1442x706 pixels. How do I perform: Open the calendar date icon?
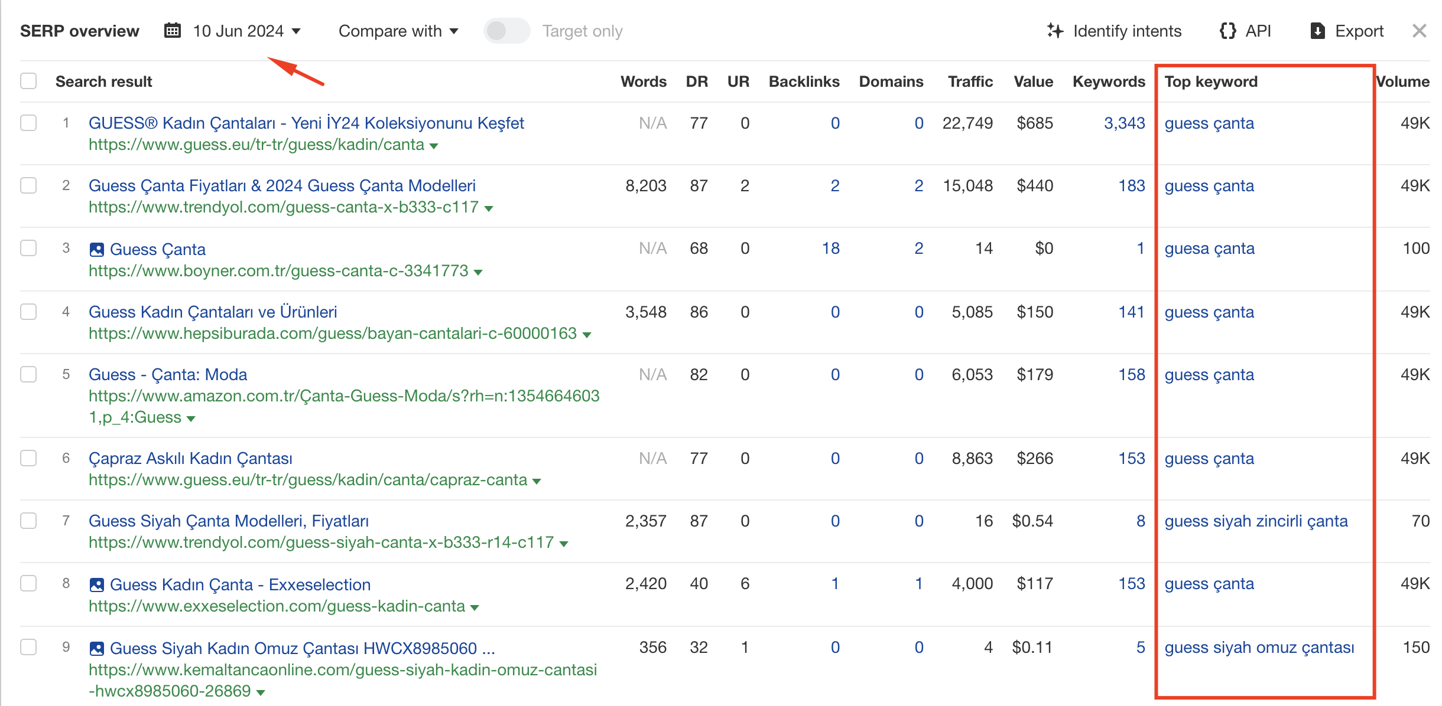172,31
